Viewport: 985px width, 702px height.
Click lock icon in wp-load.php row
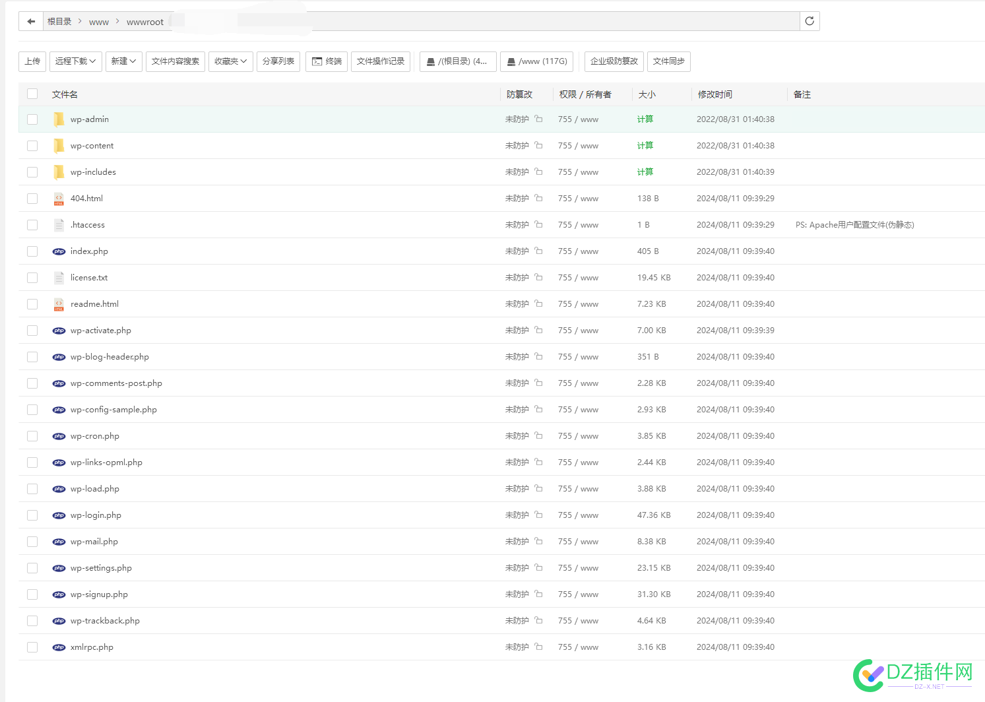(538, 488)
